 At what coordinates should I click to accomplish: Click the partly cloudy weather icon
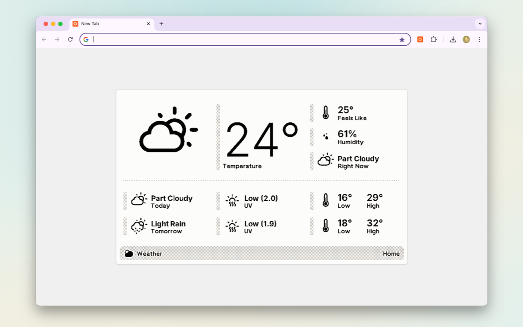click(x=168, y=131)
